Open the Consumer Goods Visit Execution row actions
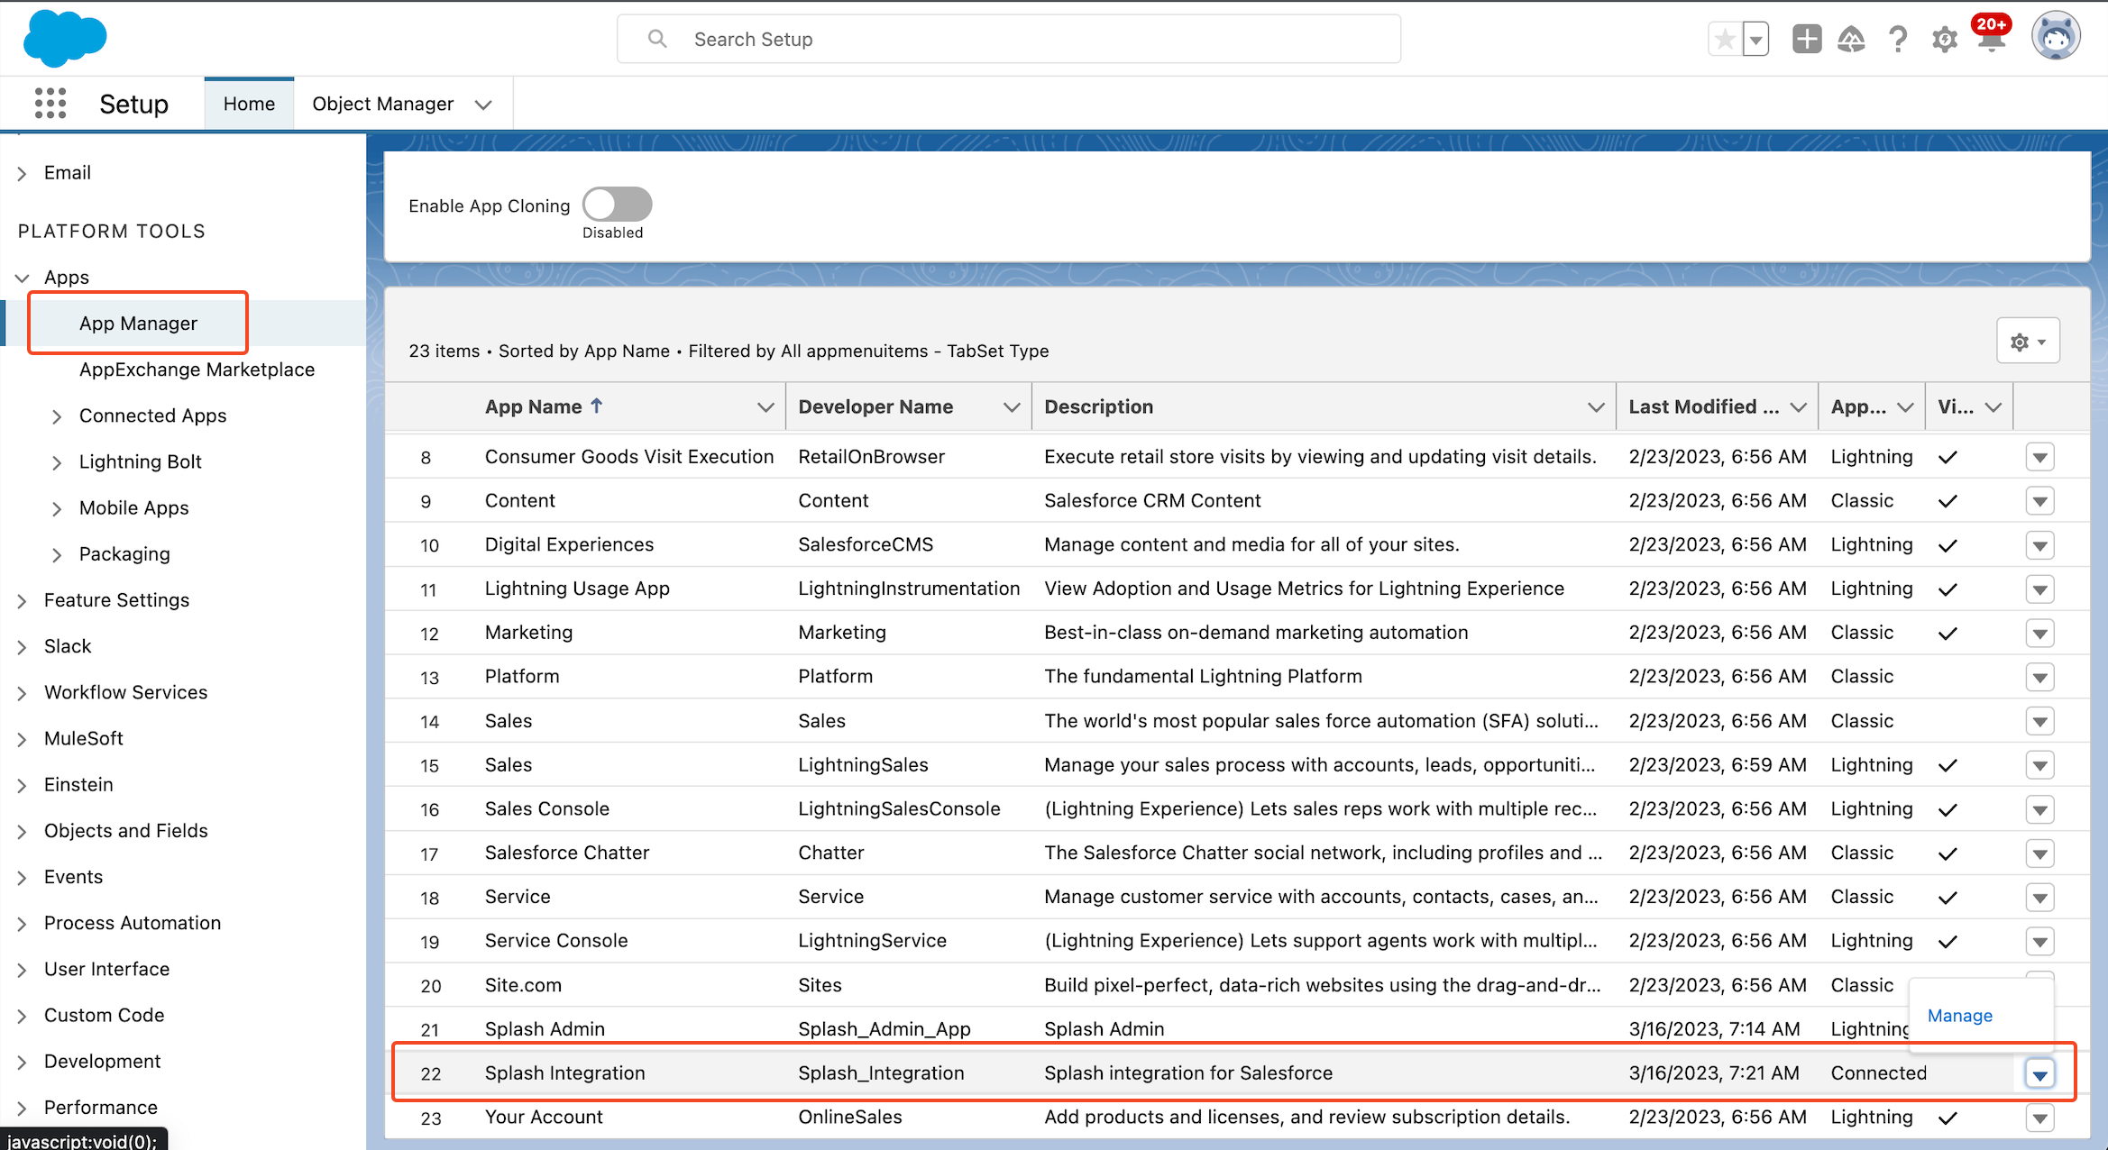 [x=2039, y=457]
